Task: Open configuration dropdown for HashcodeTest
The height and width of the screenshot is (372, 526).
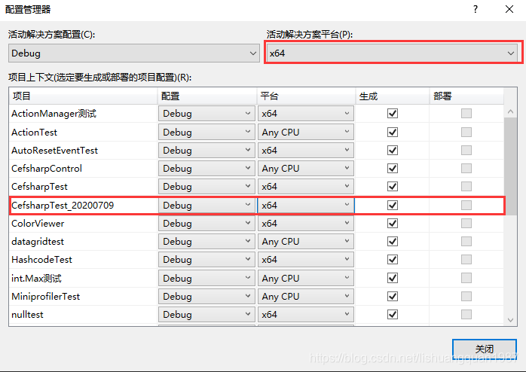Action: click(x=206, y=260)
